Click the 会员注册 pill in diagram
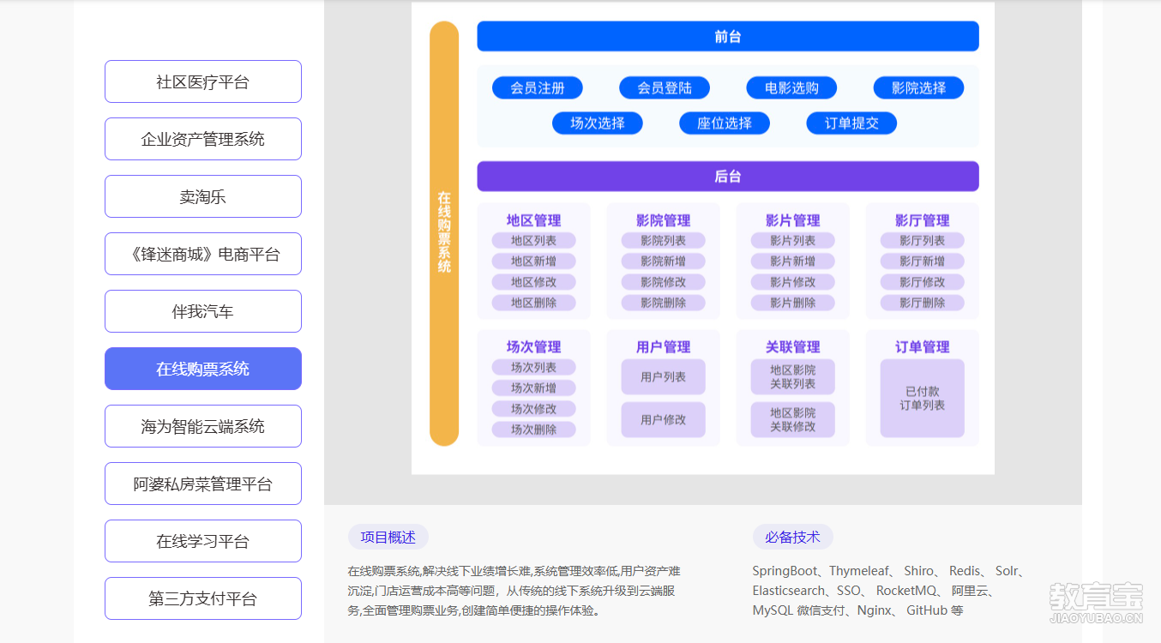The height and width of the screenshot is (643, 1161). pyautogui.click(x=538, y=87)
